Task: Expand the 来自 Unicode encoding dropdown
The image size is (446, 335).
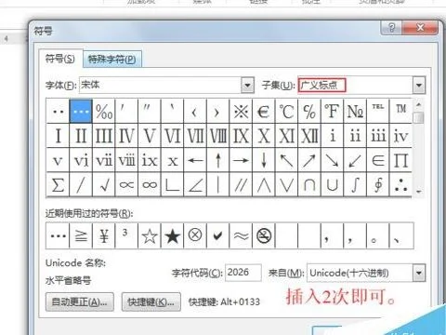Action: 419,274
